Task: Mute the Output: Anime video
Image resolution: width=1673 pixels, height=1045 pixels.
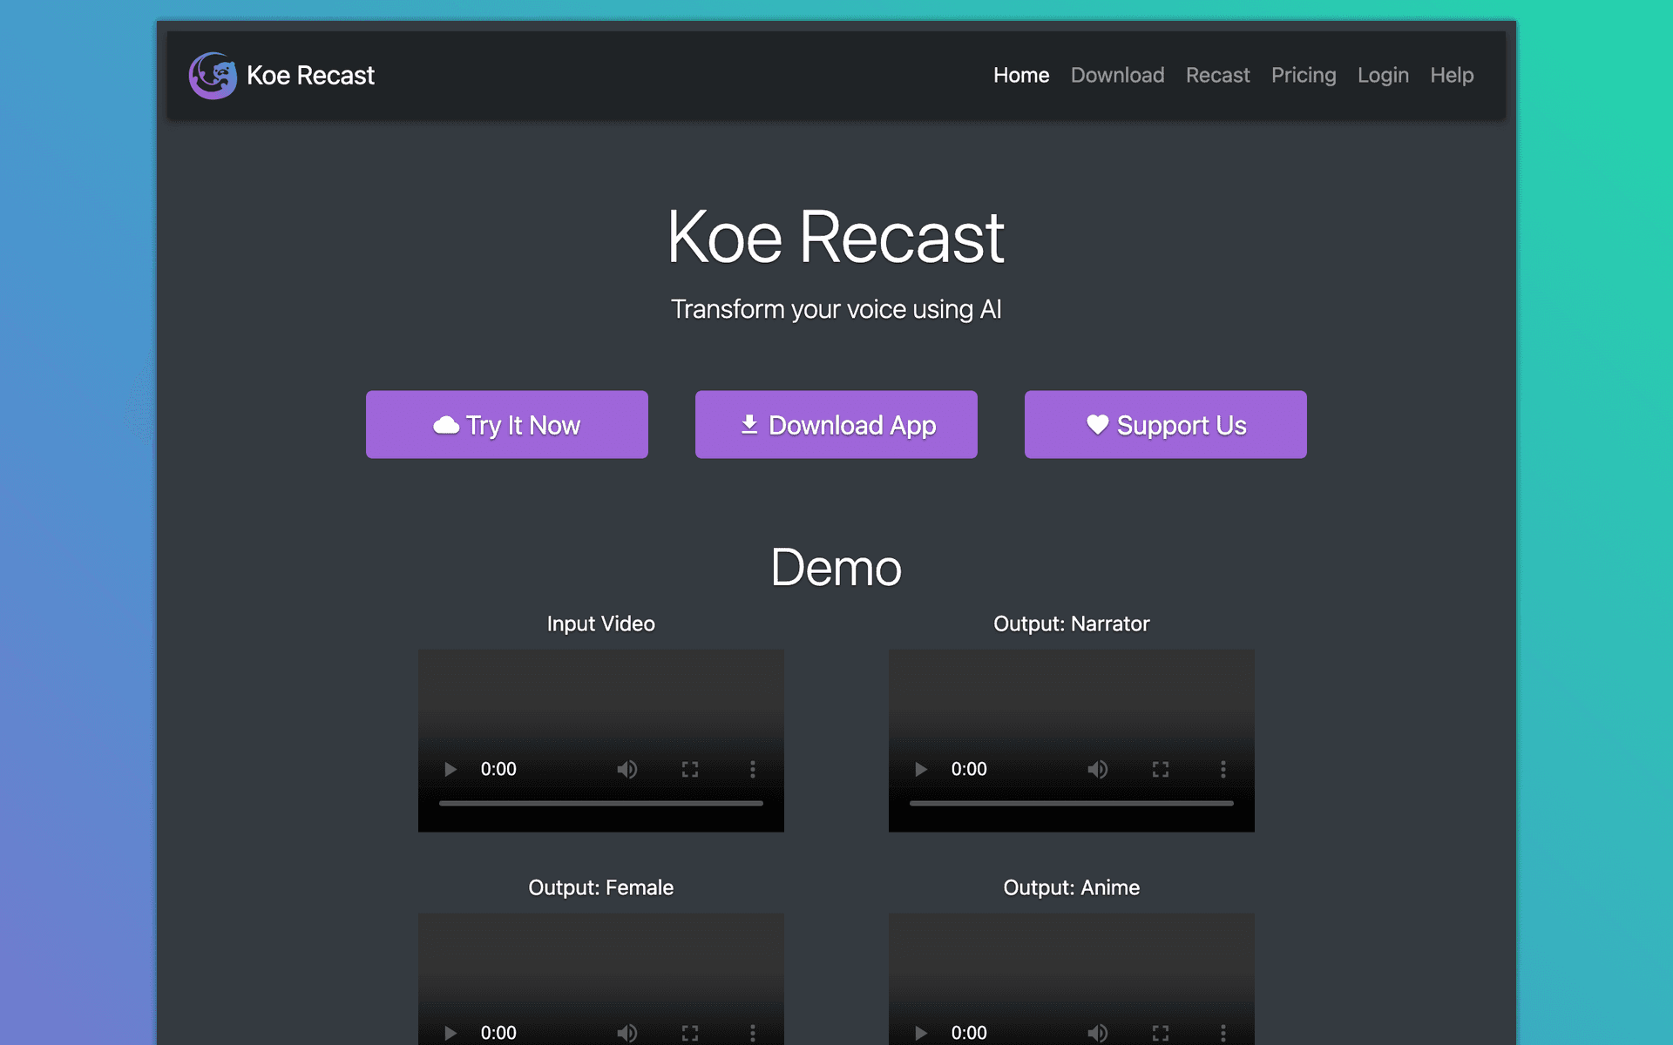Action: 1098,1033
